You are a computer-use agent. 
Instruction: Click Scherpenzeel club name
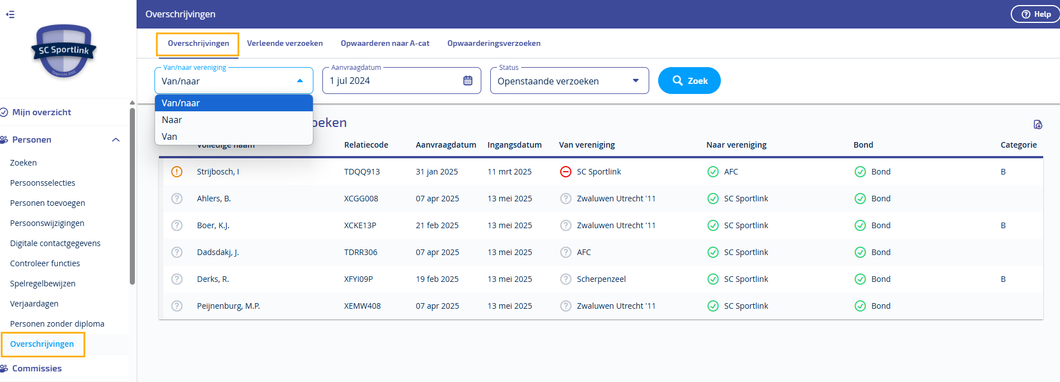(601, 279)
